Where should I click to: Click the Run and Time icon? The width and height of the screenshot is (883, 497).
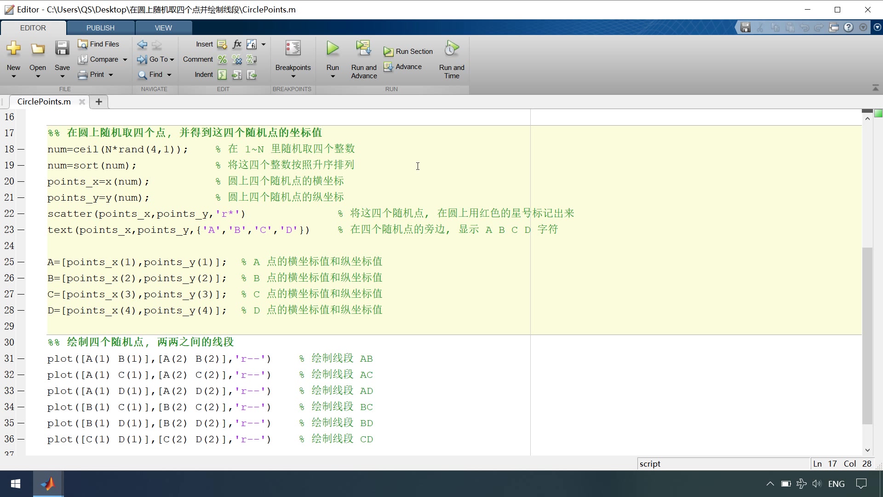coord(452,48)
